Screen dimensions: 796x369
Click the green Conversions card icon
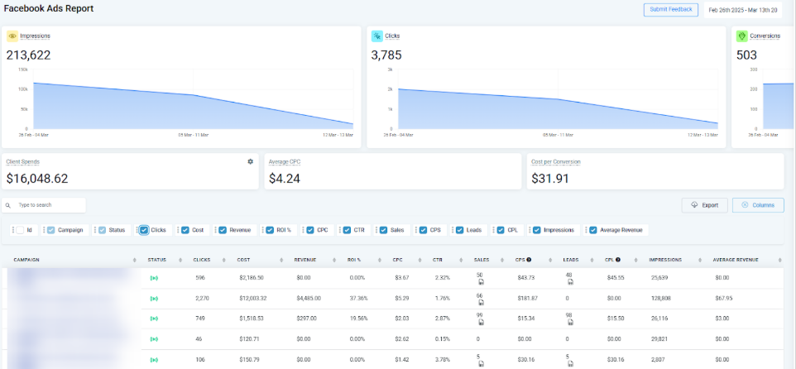pos(742,36)
